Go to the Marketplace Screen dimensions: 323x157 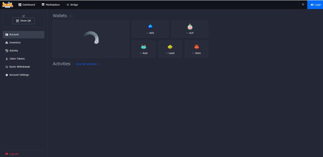point(51,5)
